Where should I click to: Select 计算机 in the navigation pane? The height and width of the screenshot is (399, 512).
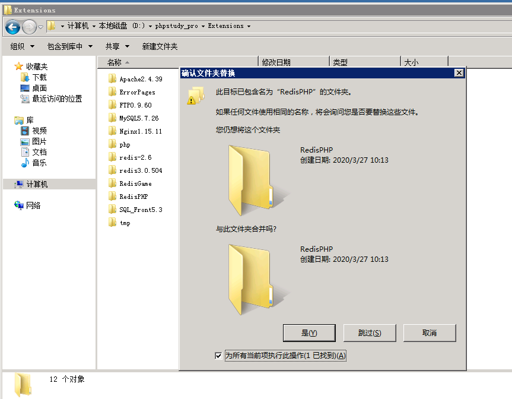click(37, 184)
